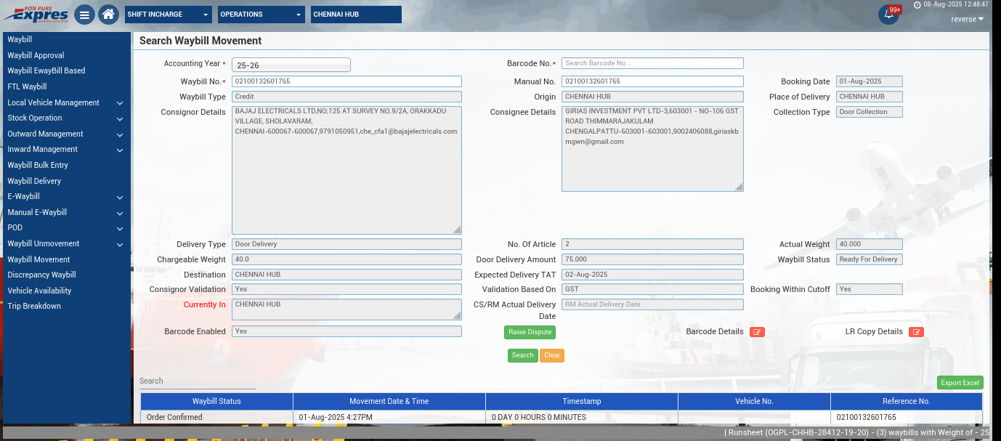Viewport: 1001px width, 441px height.
Task: Open the Accounting Year 25-26 dropdown
Action: [x=291, y=65]
